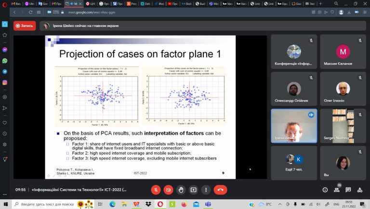Image resolution: width=370 pixels, height=209 pixels.
Task: Click the Opera menu logo
Action: coord(5,4)
